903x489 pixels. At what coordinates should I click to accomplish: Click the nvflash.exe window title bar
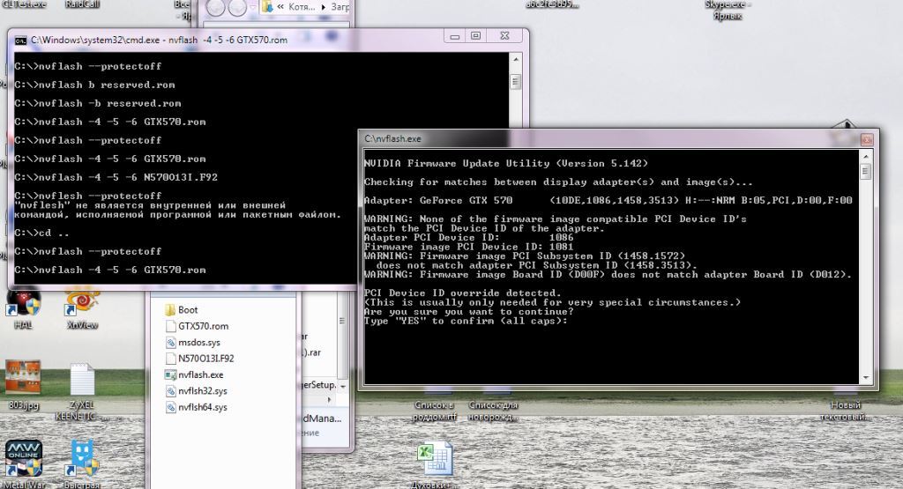610,138
